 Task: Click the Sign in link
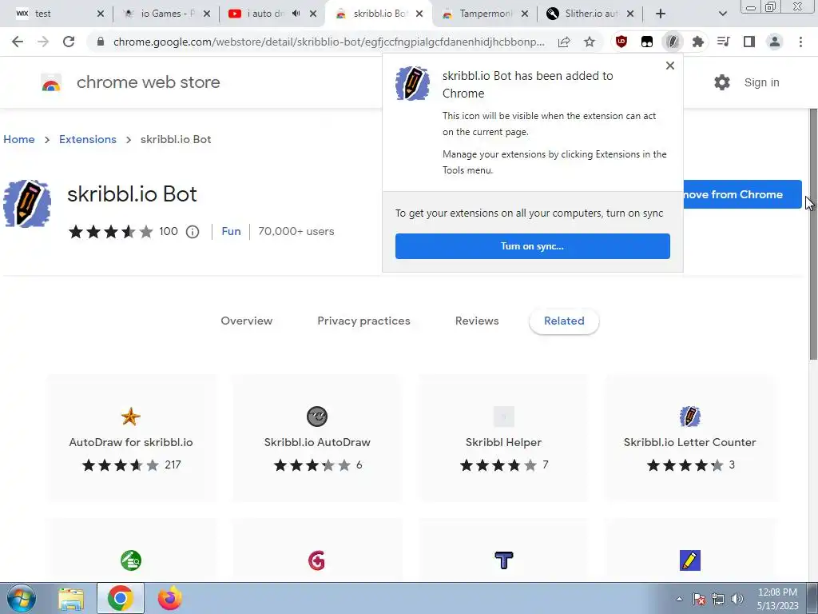pyautogui.click(x=761, y=82)
